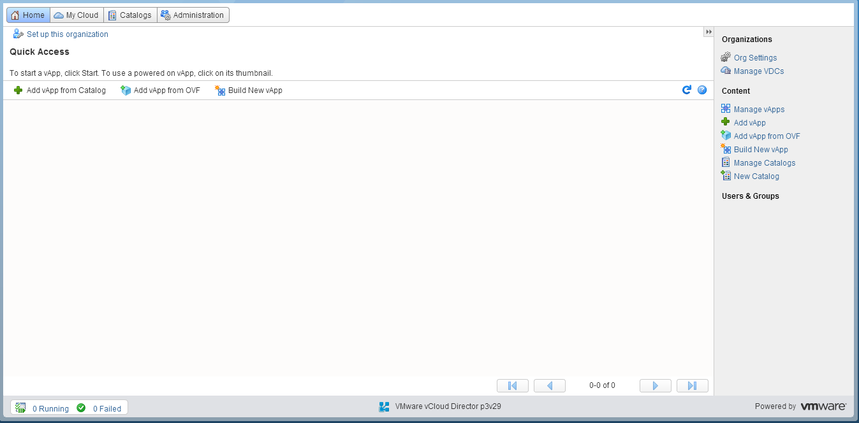The height and width of the screenshot is (423, 859).
Task: Jump to the last page button
Action: click(692, 385)
